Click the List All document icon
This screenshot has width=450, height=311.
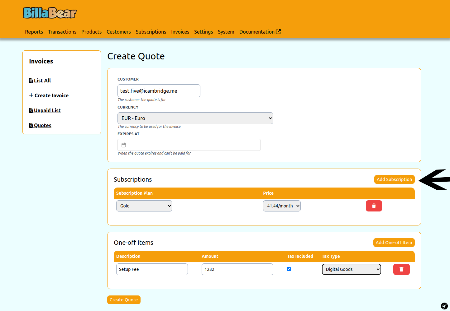[31, 81]
